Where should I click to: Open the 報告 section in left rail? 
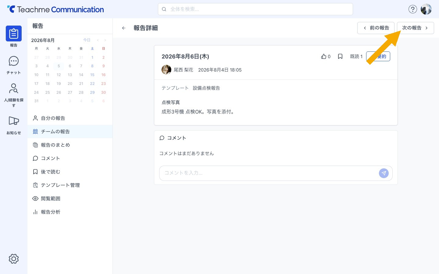pos(14,37)
